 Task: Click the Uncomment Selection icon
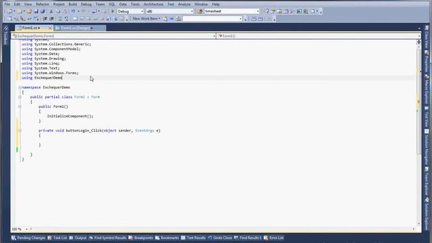(66, 19)
